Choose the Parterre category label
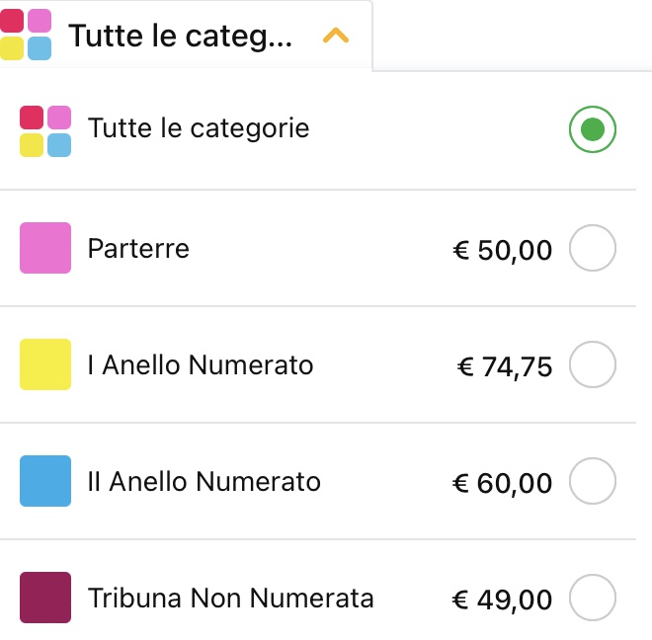The height and width of the screenshot is (640, 652). pos(138,249)
